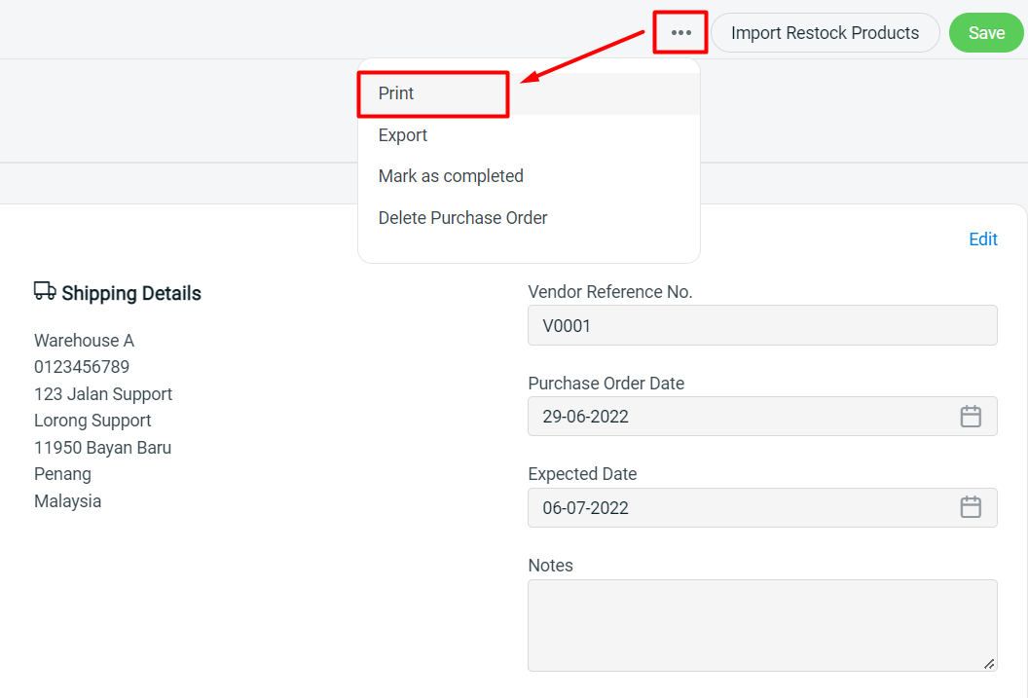The width and height of the screenshot is (1028, 698).
Task: Select Delete Purchase Order option
Action: pyautogui.click(x=462, y=217)
